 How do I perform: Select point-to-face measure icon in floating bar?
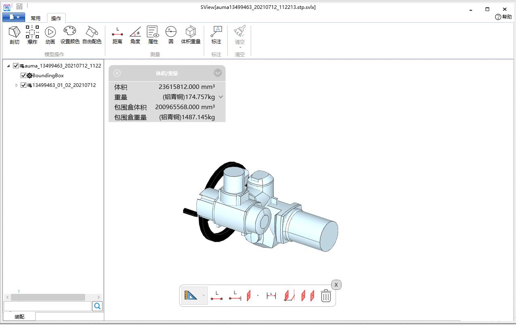[x=252, y=296]
